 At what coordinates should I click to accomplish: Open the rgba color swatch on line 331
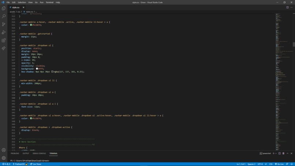click(52, 71)
